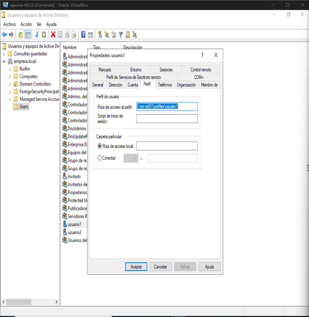Collapse the empresa.local domain node
Viewport: 309px width, 317px height.
tap(4, 61)
